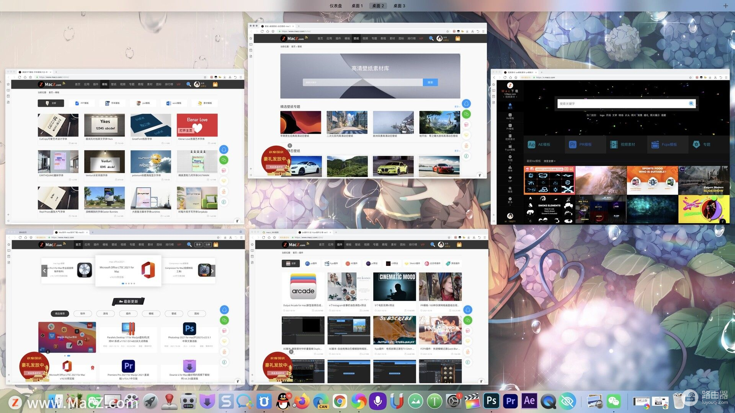Viewport: 735px width, 413px height.
Task: Select the 游戏 filter pill under 最新更新
Action: pos(105,314)
